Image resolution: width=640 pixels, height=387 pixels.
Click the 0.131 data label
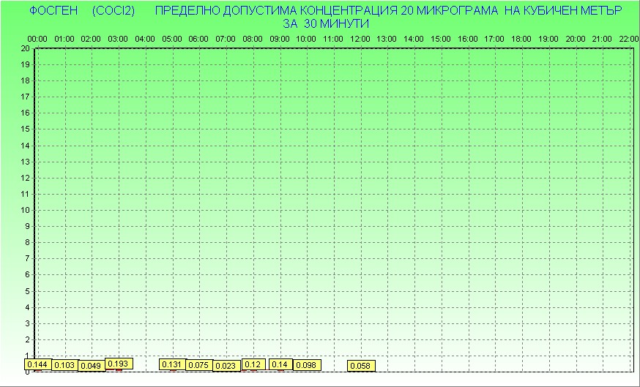coord(172,364)
